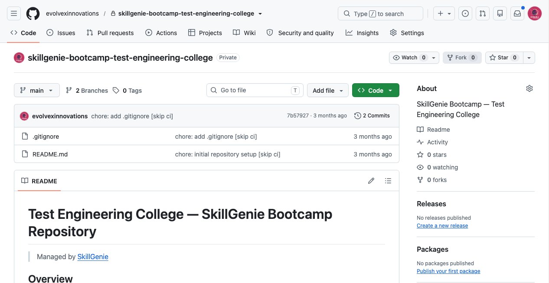Expand the repository name switcher caret
Viewport: 549px width, 283px height.
click(x=260, y=14)
